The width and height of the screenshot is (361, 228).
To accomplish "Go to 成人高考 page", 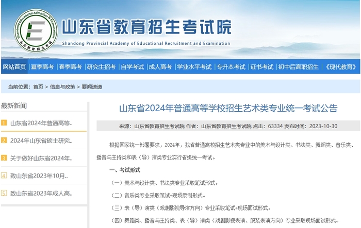I will 160,67.
